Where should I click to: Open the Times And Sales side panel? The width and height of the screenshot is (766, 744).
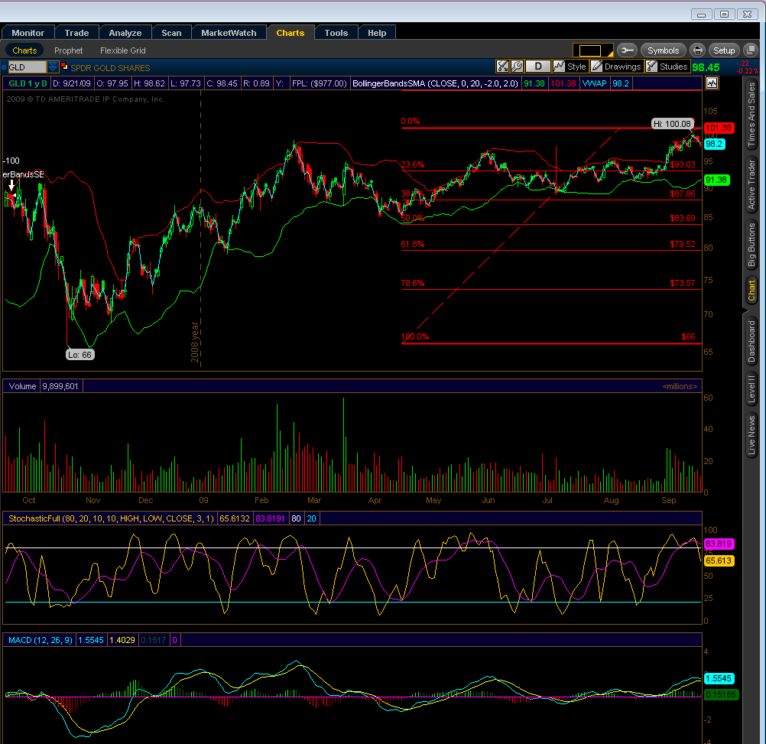751,115
